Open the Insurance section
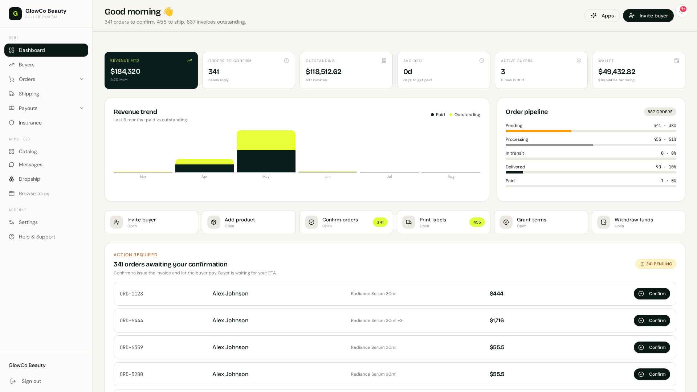 click(46, 123)
